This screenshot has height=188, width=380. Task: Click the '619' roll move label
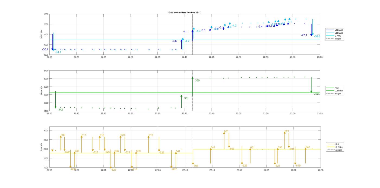[151, 135]
